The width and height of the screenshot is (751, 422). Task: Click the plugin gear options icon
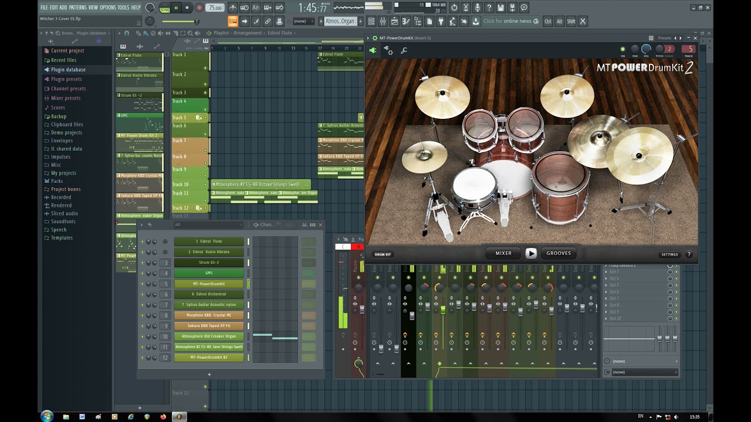[388, 51]
